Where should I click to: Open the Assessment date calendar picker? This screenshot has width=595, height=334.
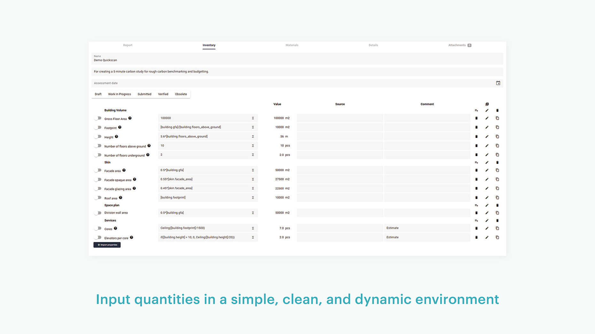[498, 83]
